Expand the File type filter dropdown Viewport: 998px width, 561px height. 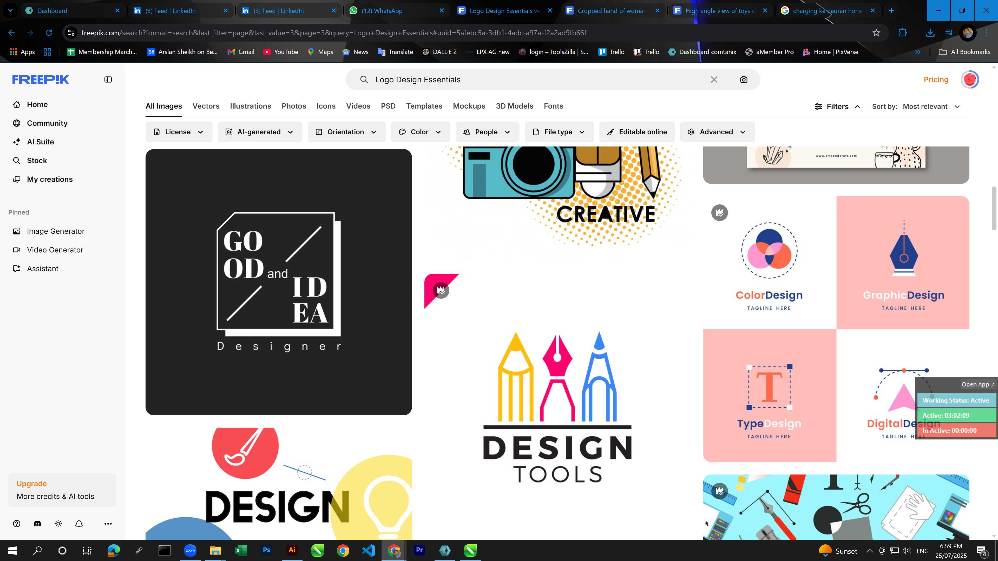click(x=559, y=132)
